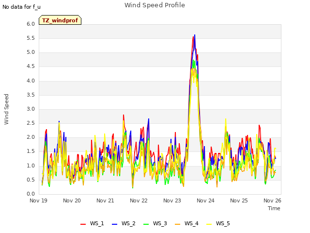
Task: Click the Nov 26 x-axis tick label
Action: click(x=272, y=200)
